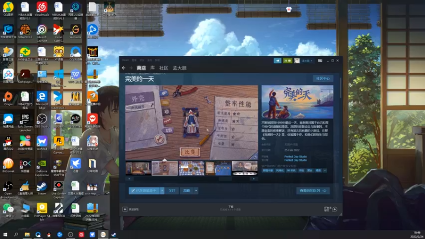Click the game capsule image 完美的一天
The image size is (425, 239).
pyautogui.click(x=297, y=102)
